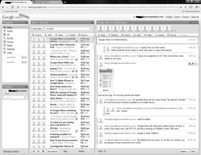Screen dimensions: 201x155
Task: Collapse the Contacts panel
Action: [26, 87]
